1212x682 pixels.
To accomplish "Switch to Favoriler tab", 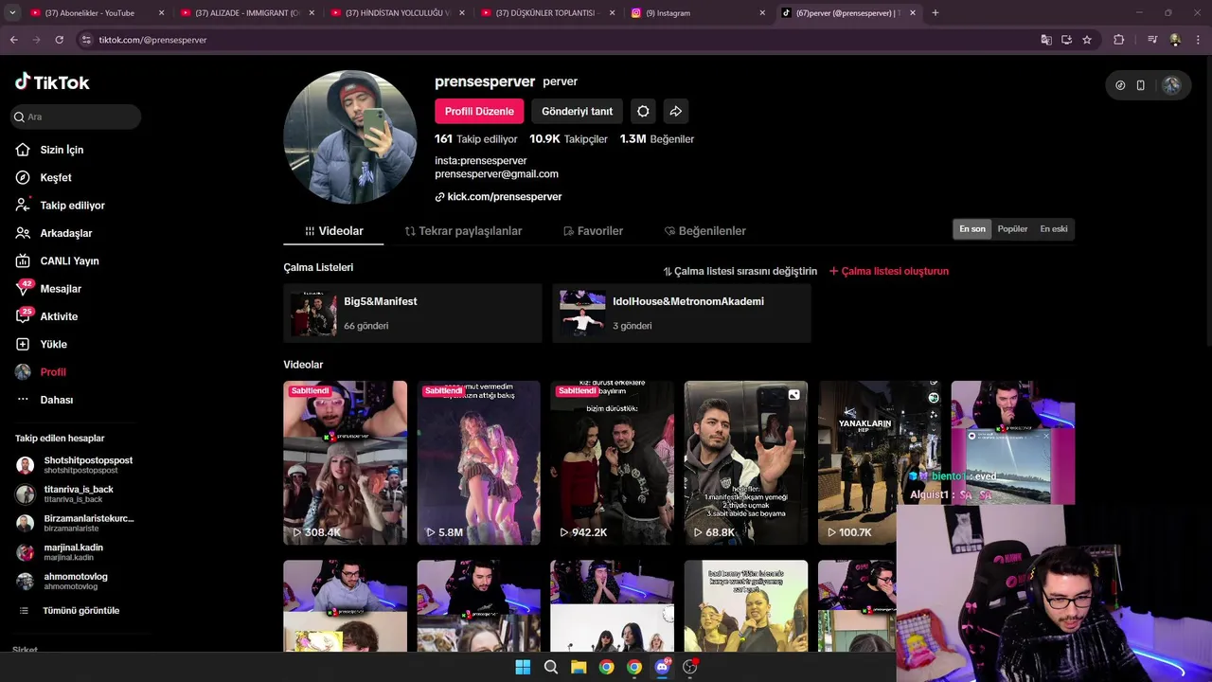I will [593, 231].
